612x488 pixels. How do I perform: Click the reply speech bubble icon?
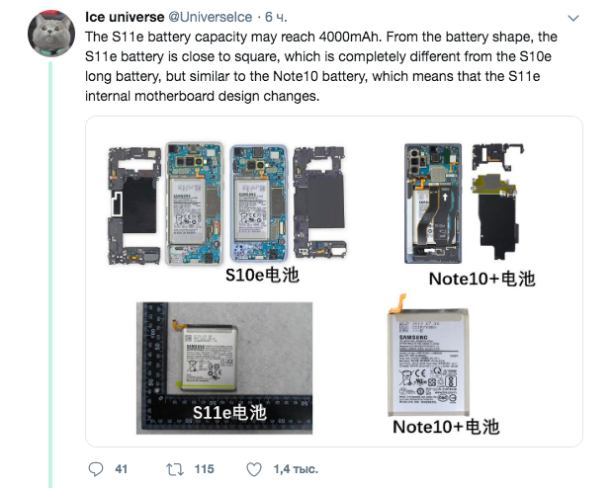click(x=96, y=469)
